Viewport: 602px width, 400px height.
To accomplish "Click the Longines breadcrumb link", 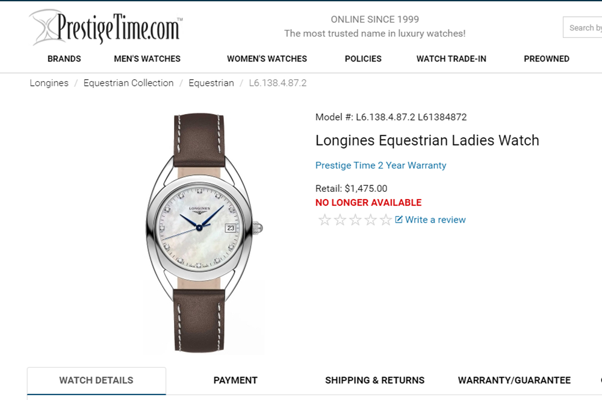I will click(x=49, y=83).
